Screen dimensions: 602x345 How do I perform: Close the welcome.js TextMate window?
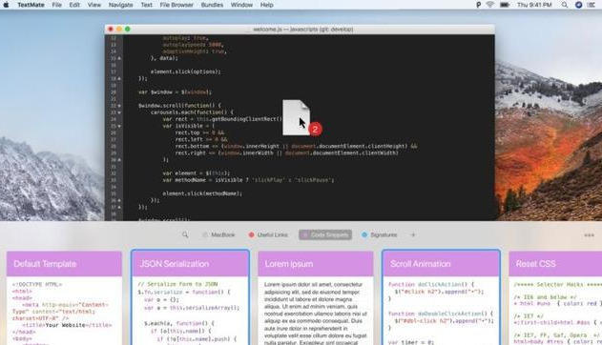(x=111, y=30)
